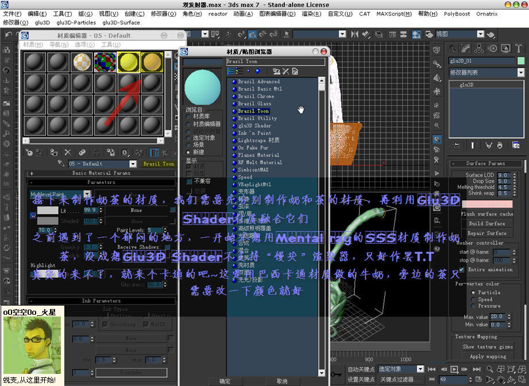Click Clear Material Library icon in browser
529x386 pixels.
tap(295, 71)
